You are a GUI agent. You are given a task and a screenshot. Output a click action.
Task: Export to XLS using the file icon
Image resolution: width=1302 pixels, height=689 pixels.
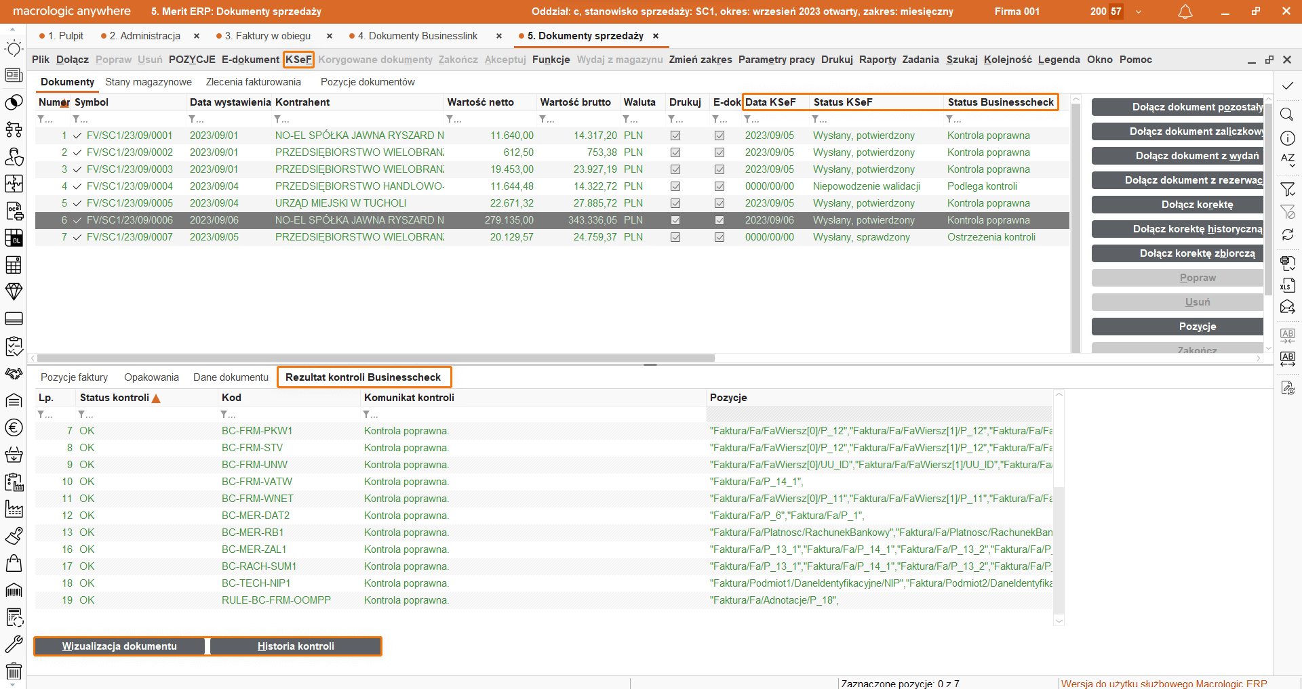pyautogui.click(x=1287, y=285)
